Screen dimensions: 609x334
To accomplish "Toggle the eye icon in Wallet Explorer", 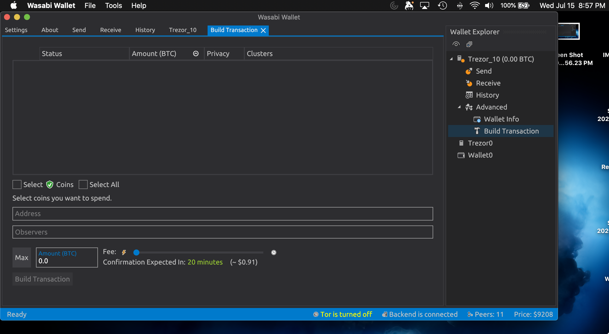I will point(456,44).
